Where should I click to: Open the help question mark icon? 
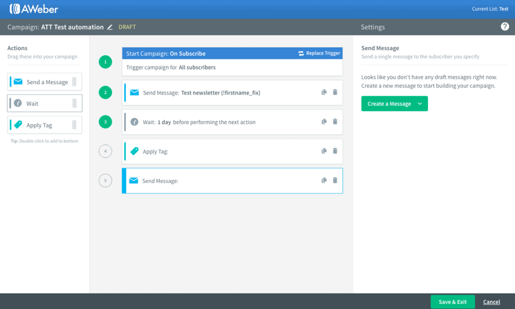(504, 27)
